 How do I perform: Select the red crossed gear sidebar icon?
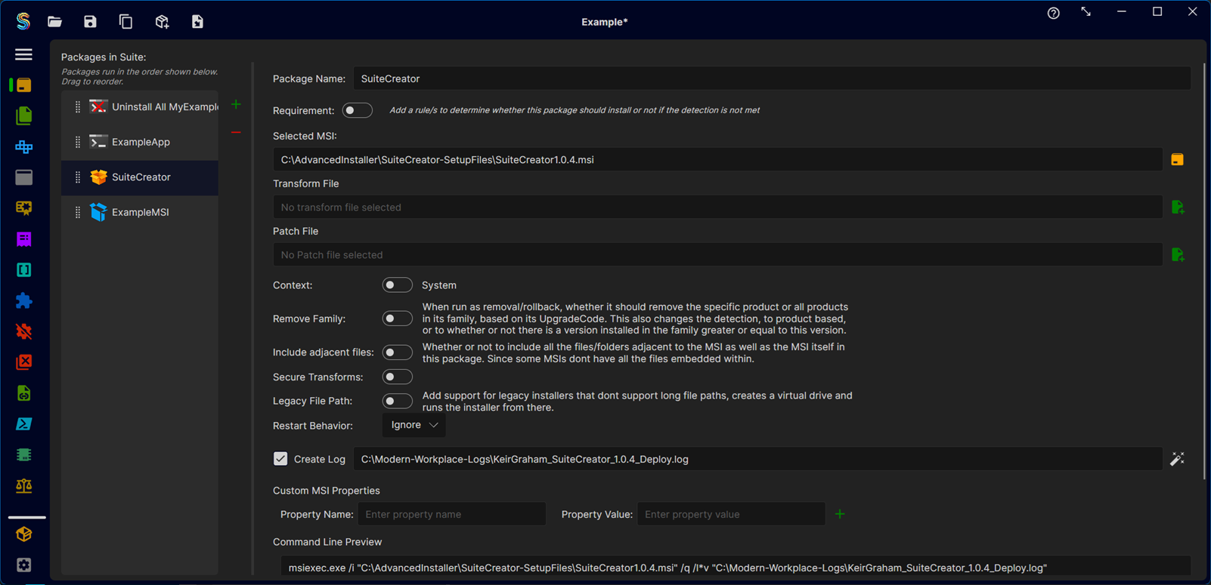23,331
